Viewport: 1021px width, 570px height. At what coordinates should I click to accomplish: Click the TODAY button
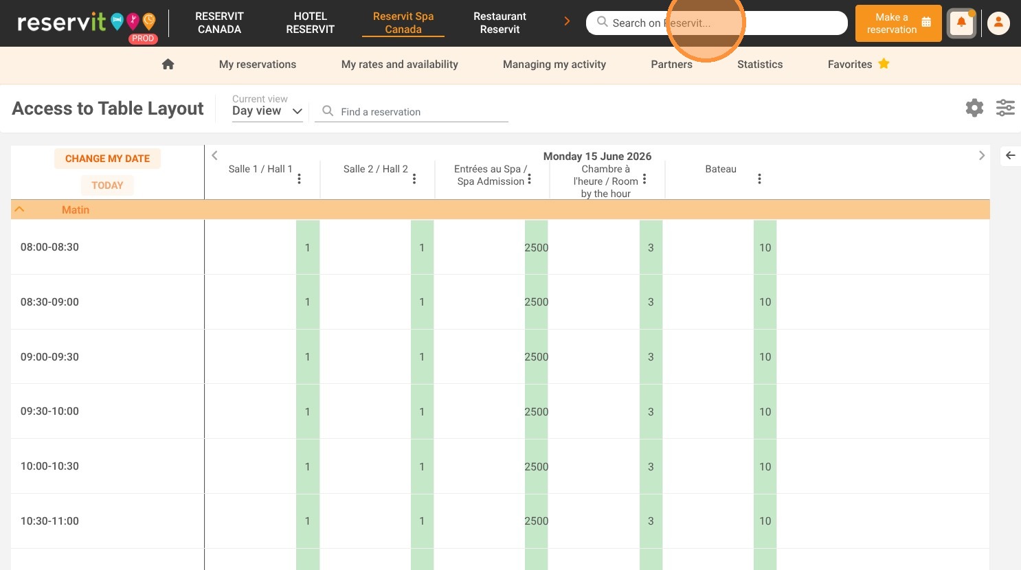click(x=107, y=185)
